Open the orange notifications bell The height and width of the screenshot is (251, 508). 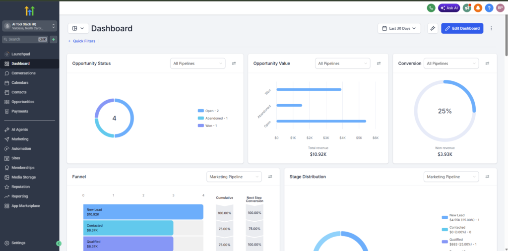click(x=478, y=8)
